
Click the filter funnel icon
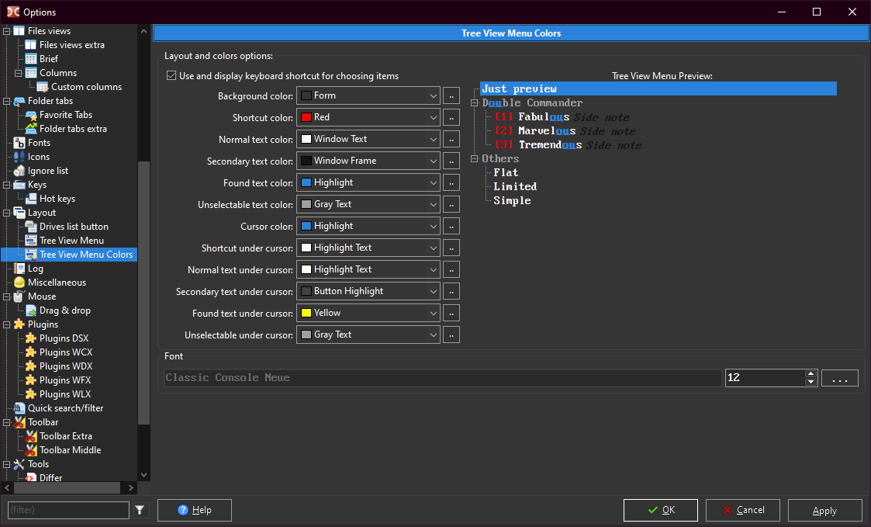[x=140, y=510]
